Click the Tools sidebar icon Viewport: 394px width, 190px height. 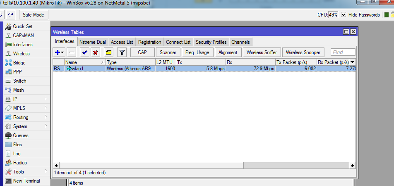8,172
